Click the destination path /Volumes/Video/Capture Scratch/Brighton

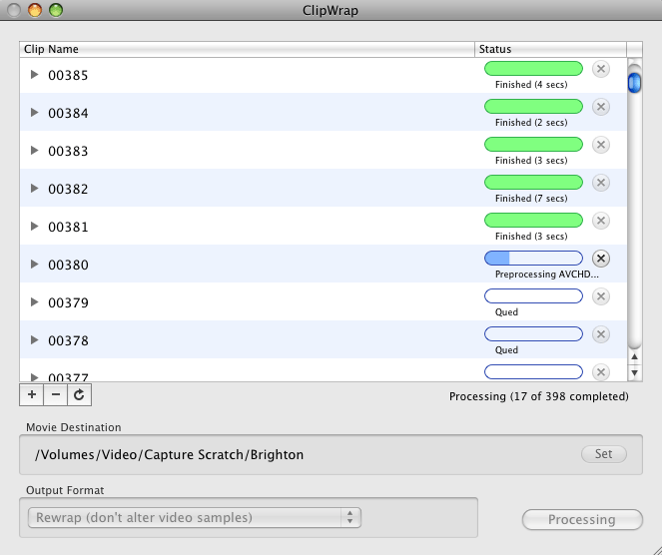170,454
